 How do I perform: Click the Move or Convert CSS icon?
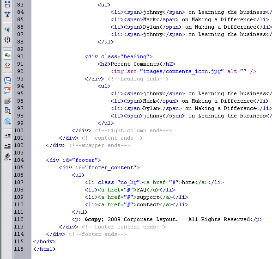click(7, 121)
